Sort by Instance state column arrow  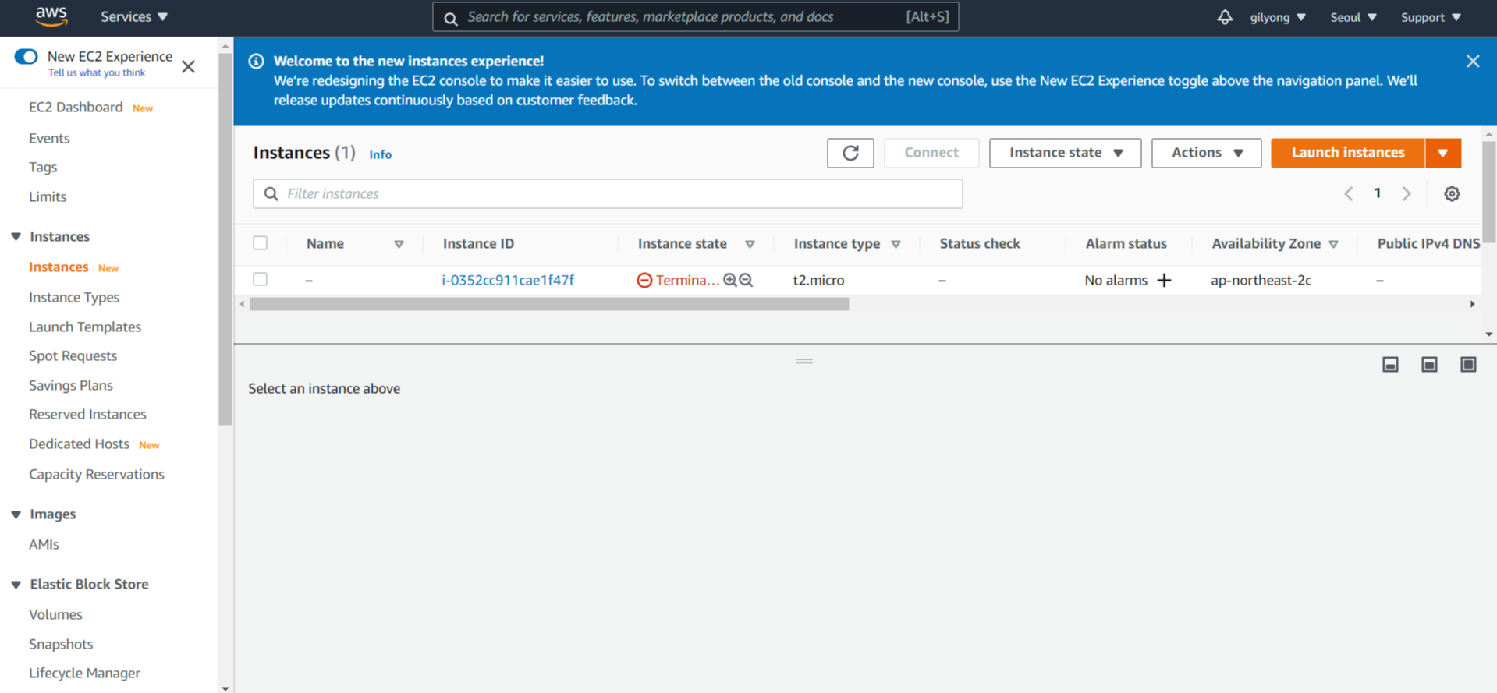(x=750, y=244)
